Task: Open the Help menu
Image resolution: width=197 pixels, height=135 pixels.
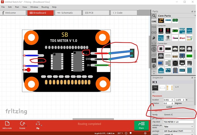Action: tap(54, 7)
